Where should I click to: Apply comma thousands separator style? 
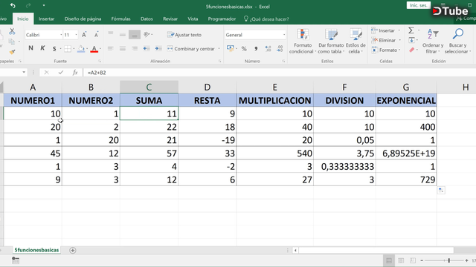(256, 48)
